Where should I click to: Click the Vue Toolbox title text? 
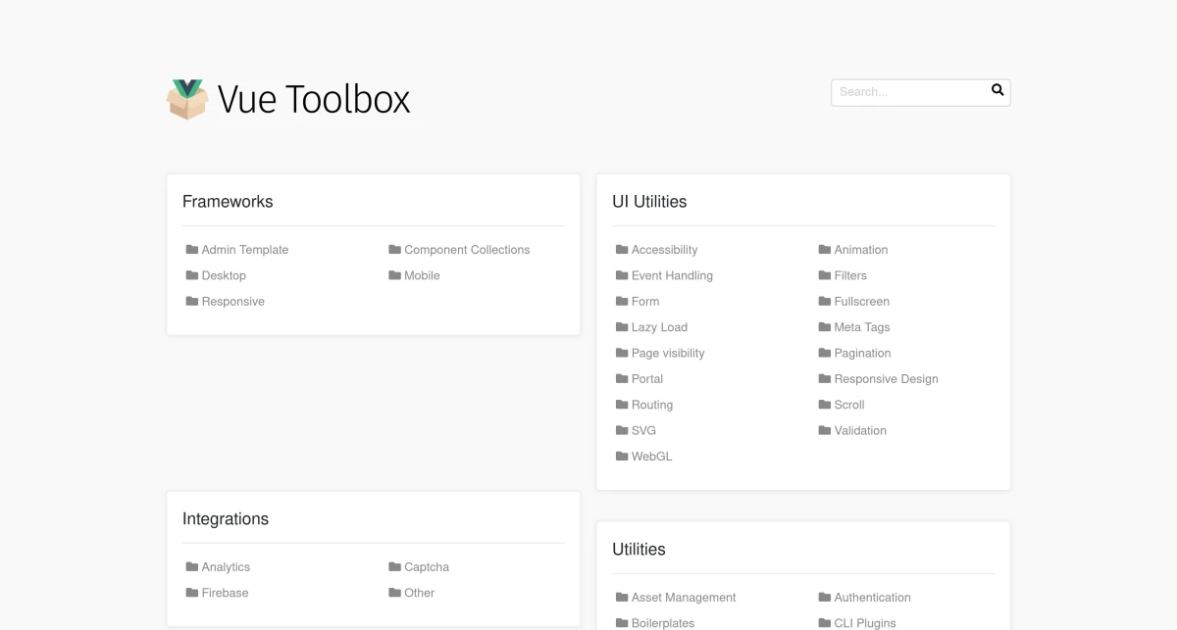(314, 98)
